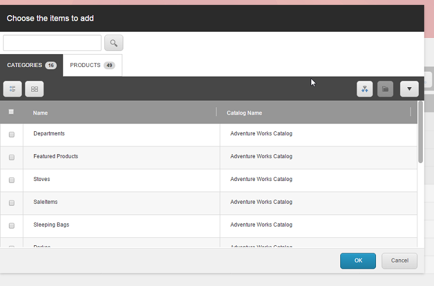The image size is (434, 286).
Task: Cancel the item selection dialog
Action: pos(399,260)
